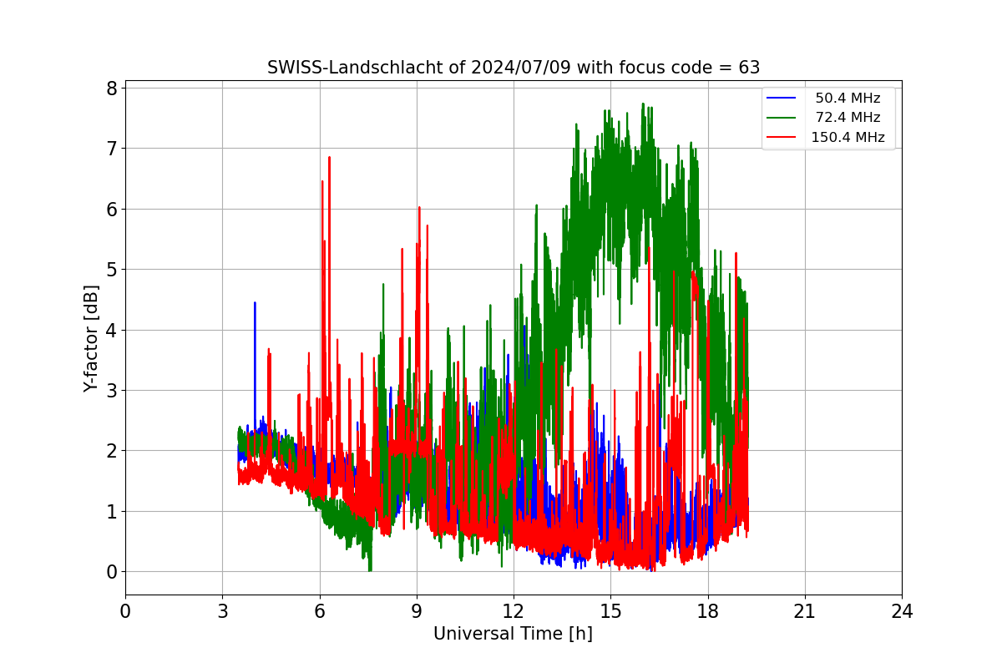Viewport: 1002px width, 668px height.
Task: Click the chart title mentioning SWISS-Landschlacht
Action: click(x=513, y=68)
